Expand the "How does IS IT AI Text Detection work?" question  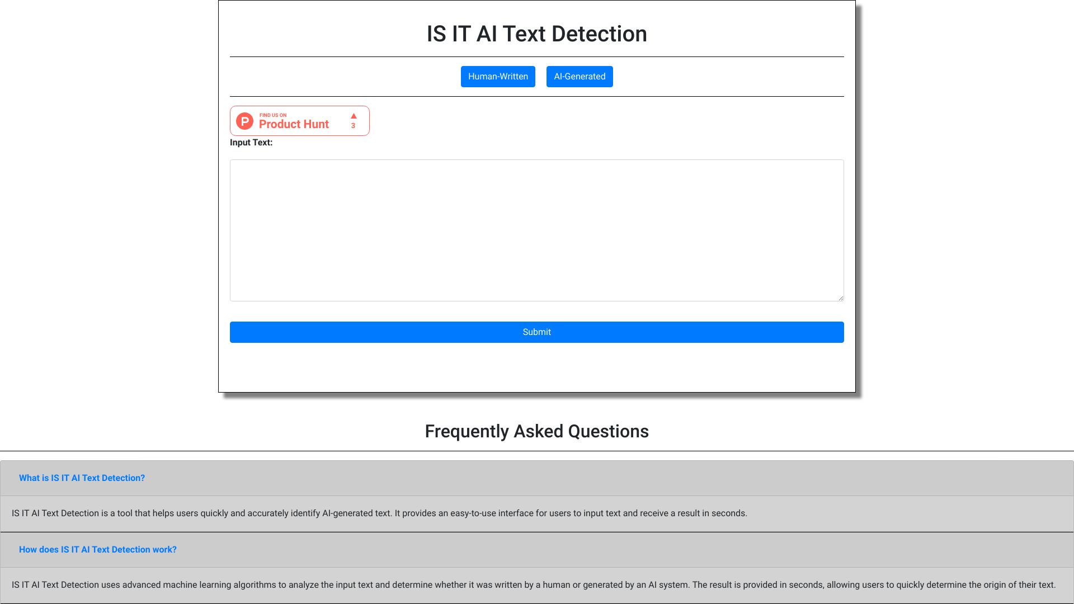pos(97,549)
